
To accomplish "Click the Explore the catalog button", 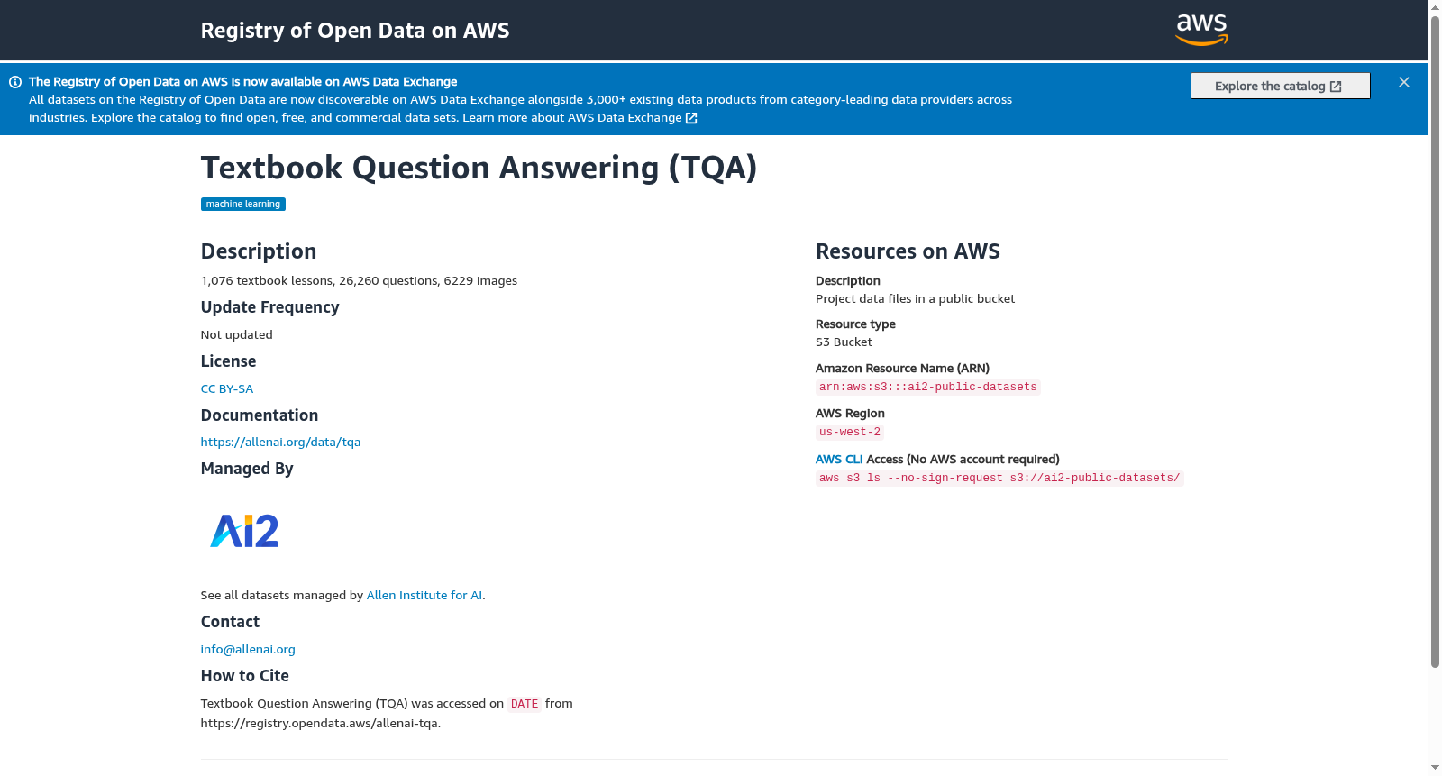I will 1280,86.
